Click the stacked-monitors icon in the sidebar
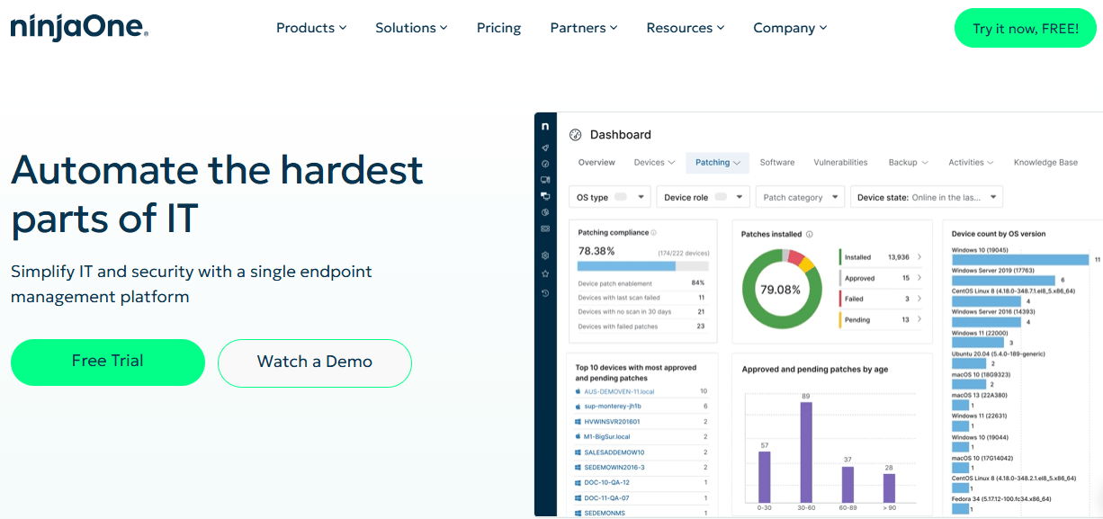The image size is (1103, 519). coord(545,196)
